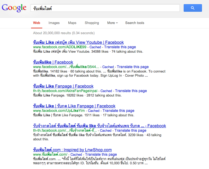Screen dimensions: 209x169
Task: Open "รับเพิ่ม Like Fanpage | Facebook" result
Action: click(x=63, y=86)
